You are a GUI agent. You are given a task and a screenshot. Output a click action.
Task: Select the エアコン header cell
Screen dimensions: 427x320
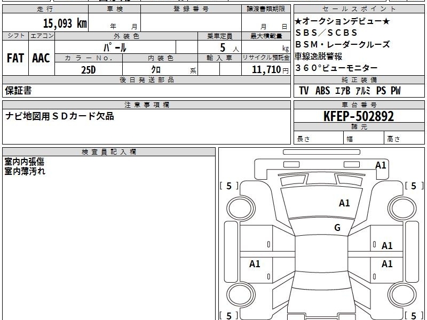[x=42, y=36]
